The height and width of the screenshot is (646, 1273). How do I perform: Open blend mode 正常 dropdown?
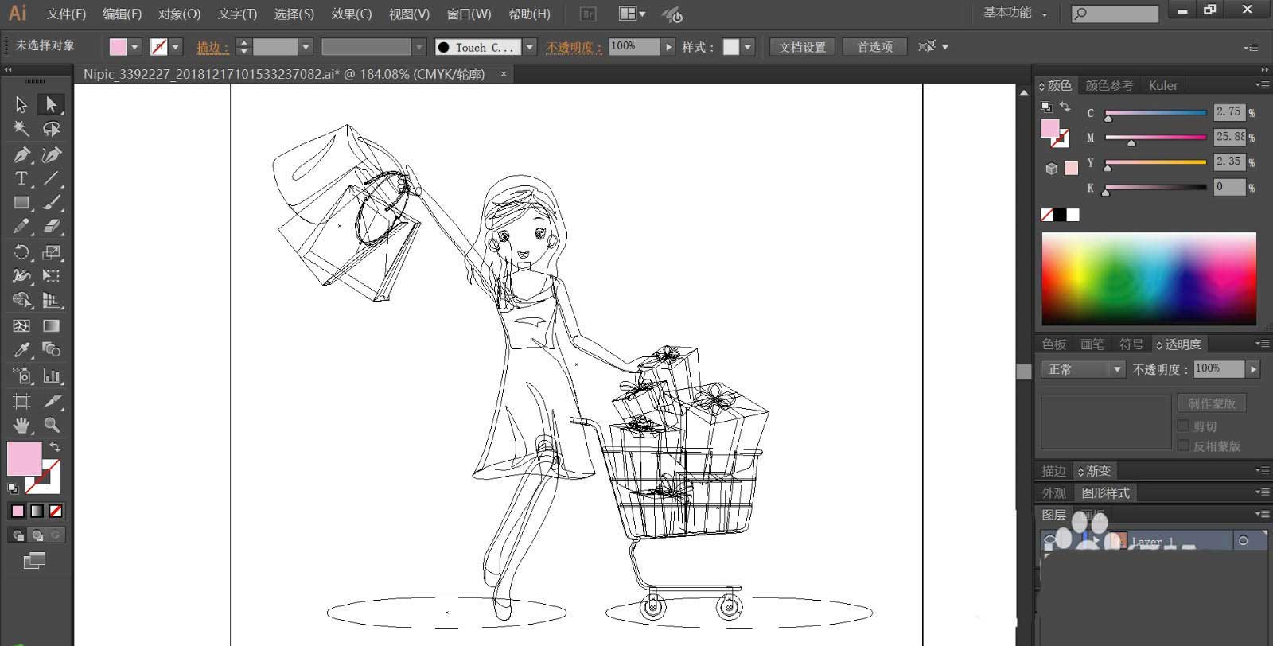(1082, 369)
